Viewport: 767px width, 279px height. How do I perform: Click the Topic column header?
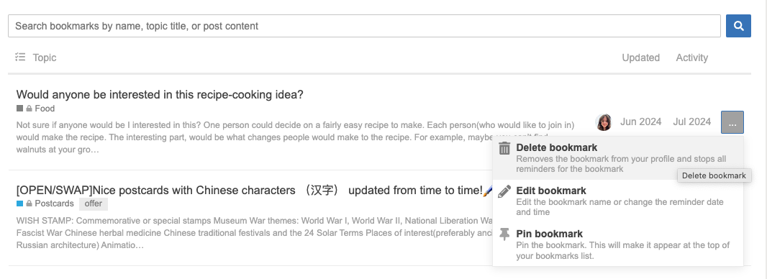[x=45, y=58]
